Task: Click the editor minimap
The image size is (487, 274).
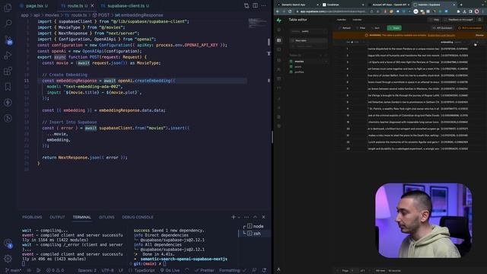Action: [257, 24]
